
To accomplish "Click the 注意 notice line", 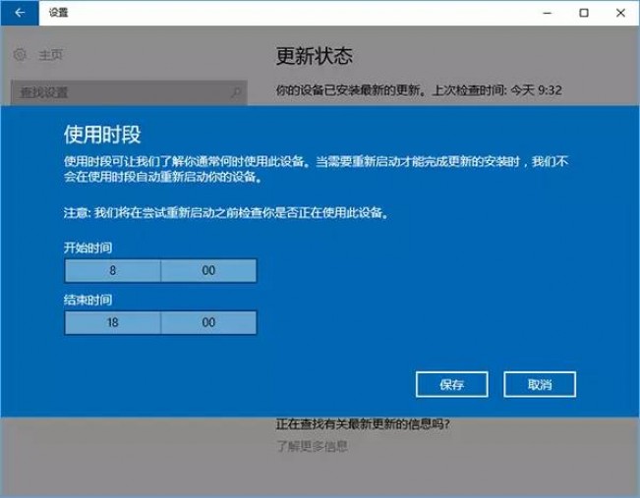I will tap(226, 212).
